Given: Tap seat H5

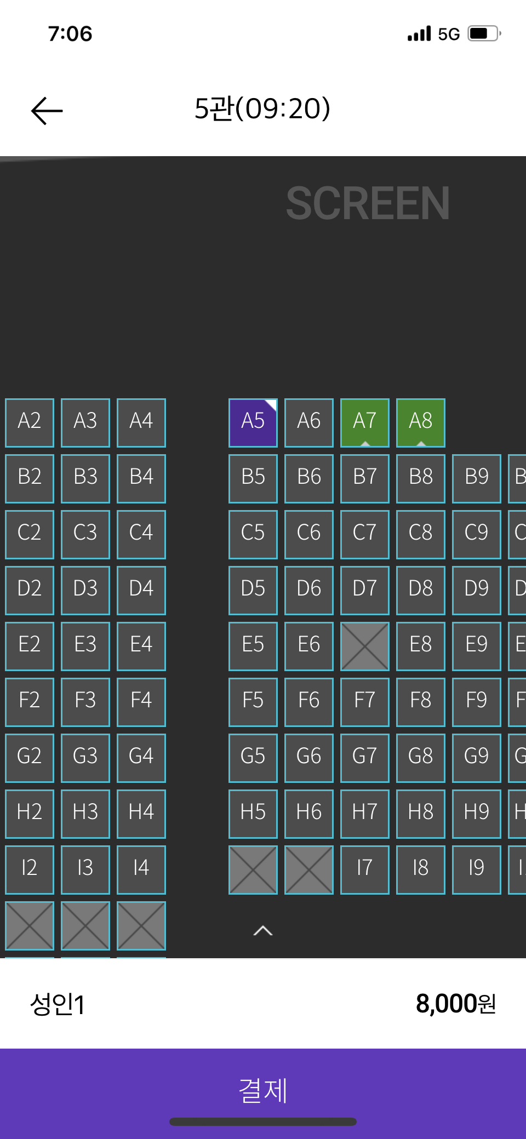Looking at the screenshot, I should 253,814.
